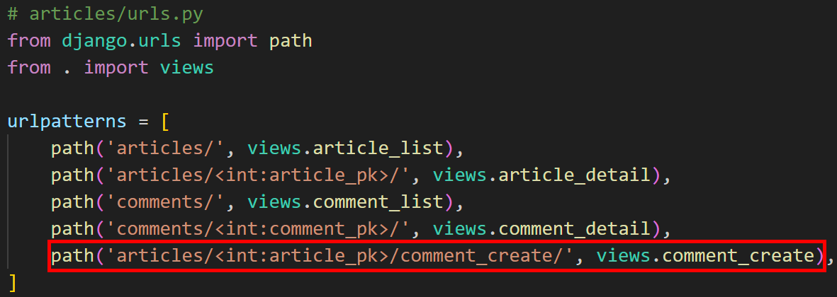
Task: Click the 'from' keyword on the django.urls line
Action: pyautogui.click(x=29, y=40)
